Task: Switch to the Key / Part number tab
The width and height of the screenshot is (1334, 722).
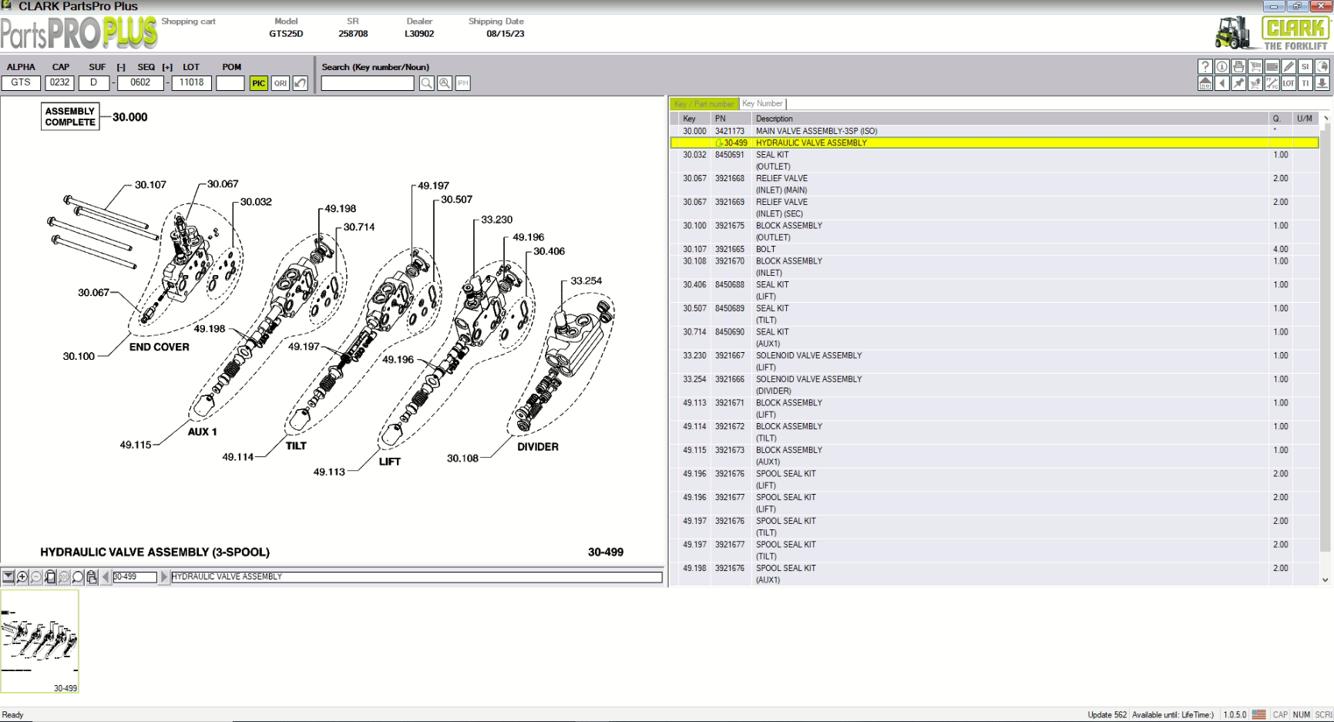Action: pyautogui.click(x=704, y=104)
